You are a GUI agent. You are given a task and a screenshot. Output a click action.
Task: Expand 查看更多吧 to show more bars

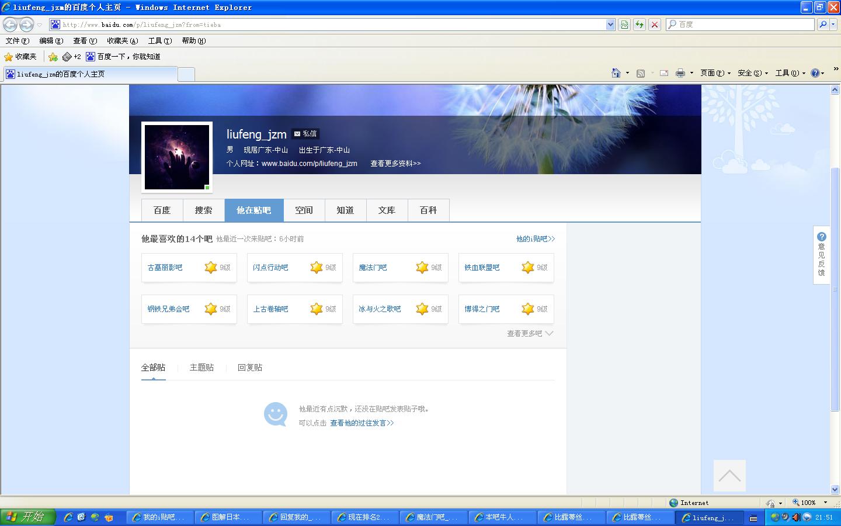click(x=530, y=333)
